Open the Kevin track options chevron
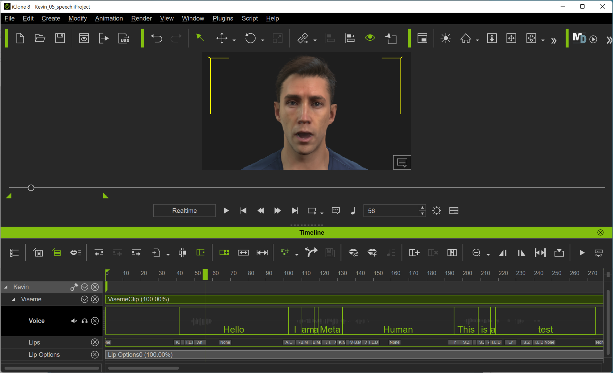613x373 pixels. pyautogui.click(x=85, y=287)
